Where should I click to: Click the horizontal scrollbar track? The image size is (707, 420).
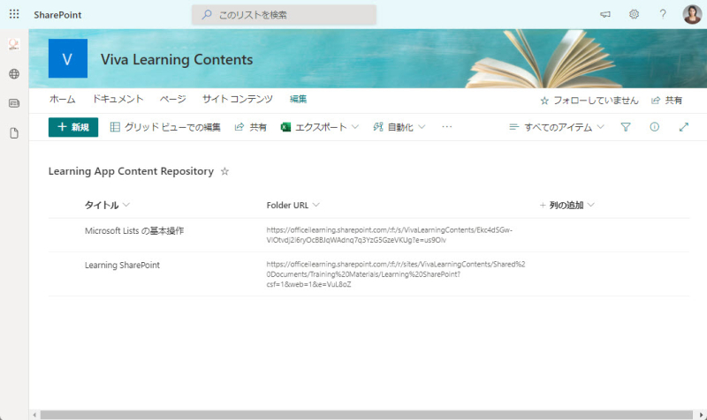pyautogui.click(x=367, y=415)
